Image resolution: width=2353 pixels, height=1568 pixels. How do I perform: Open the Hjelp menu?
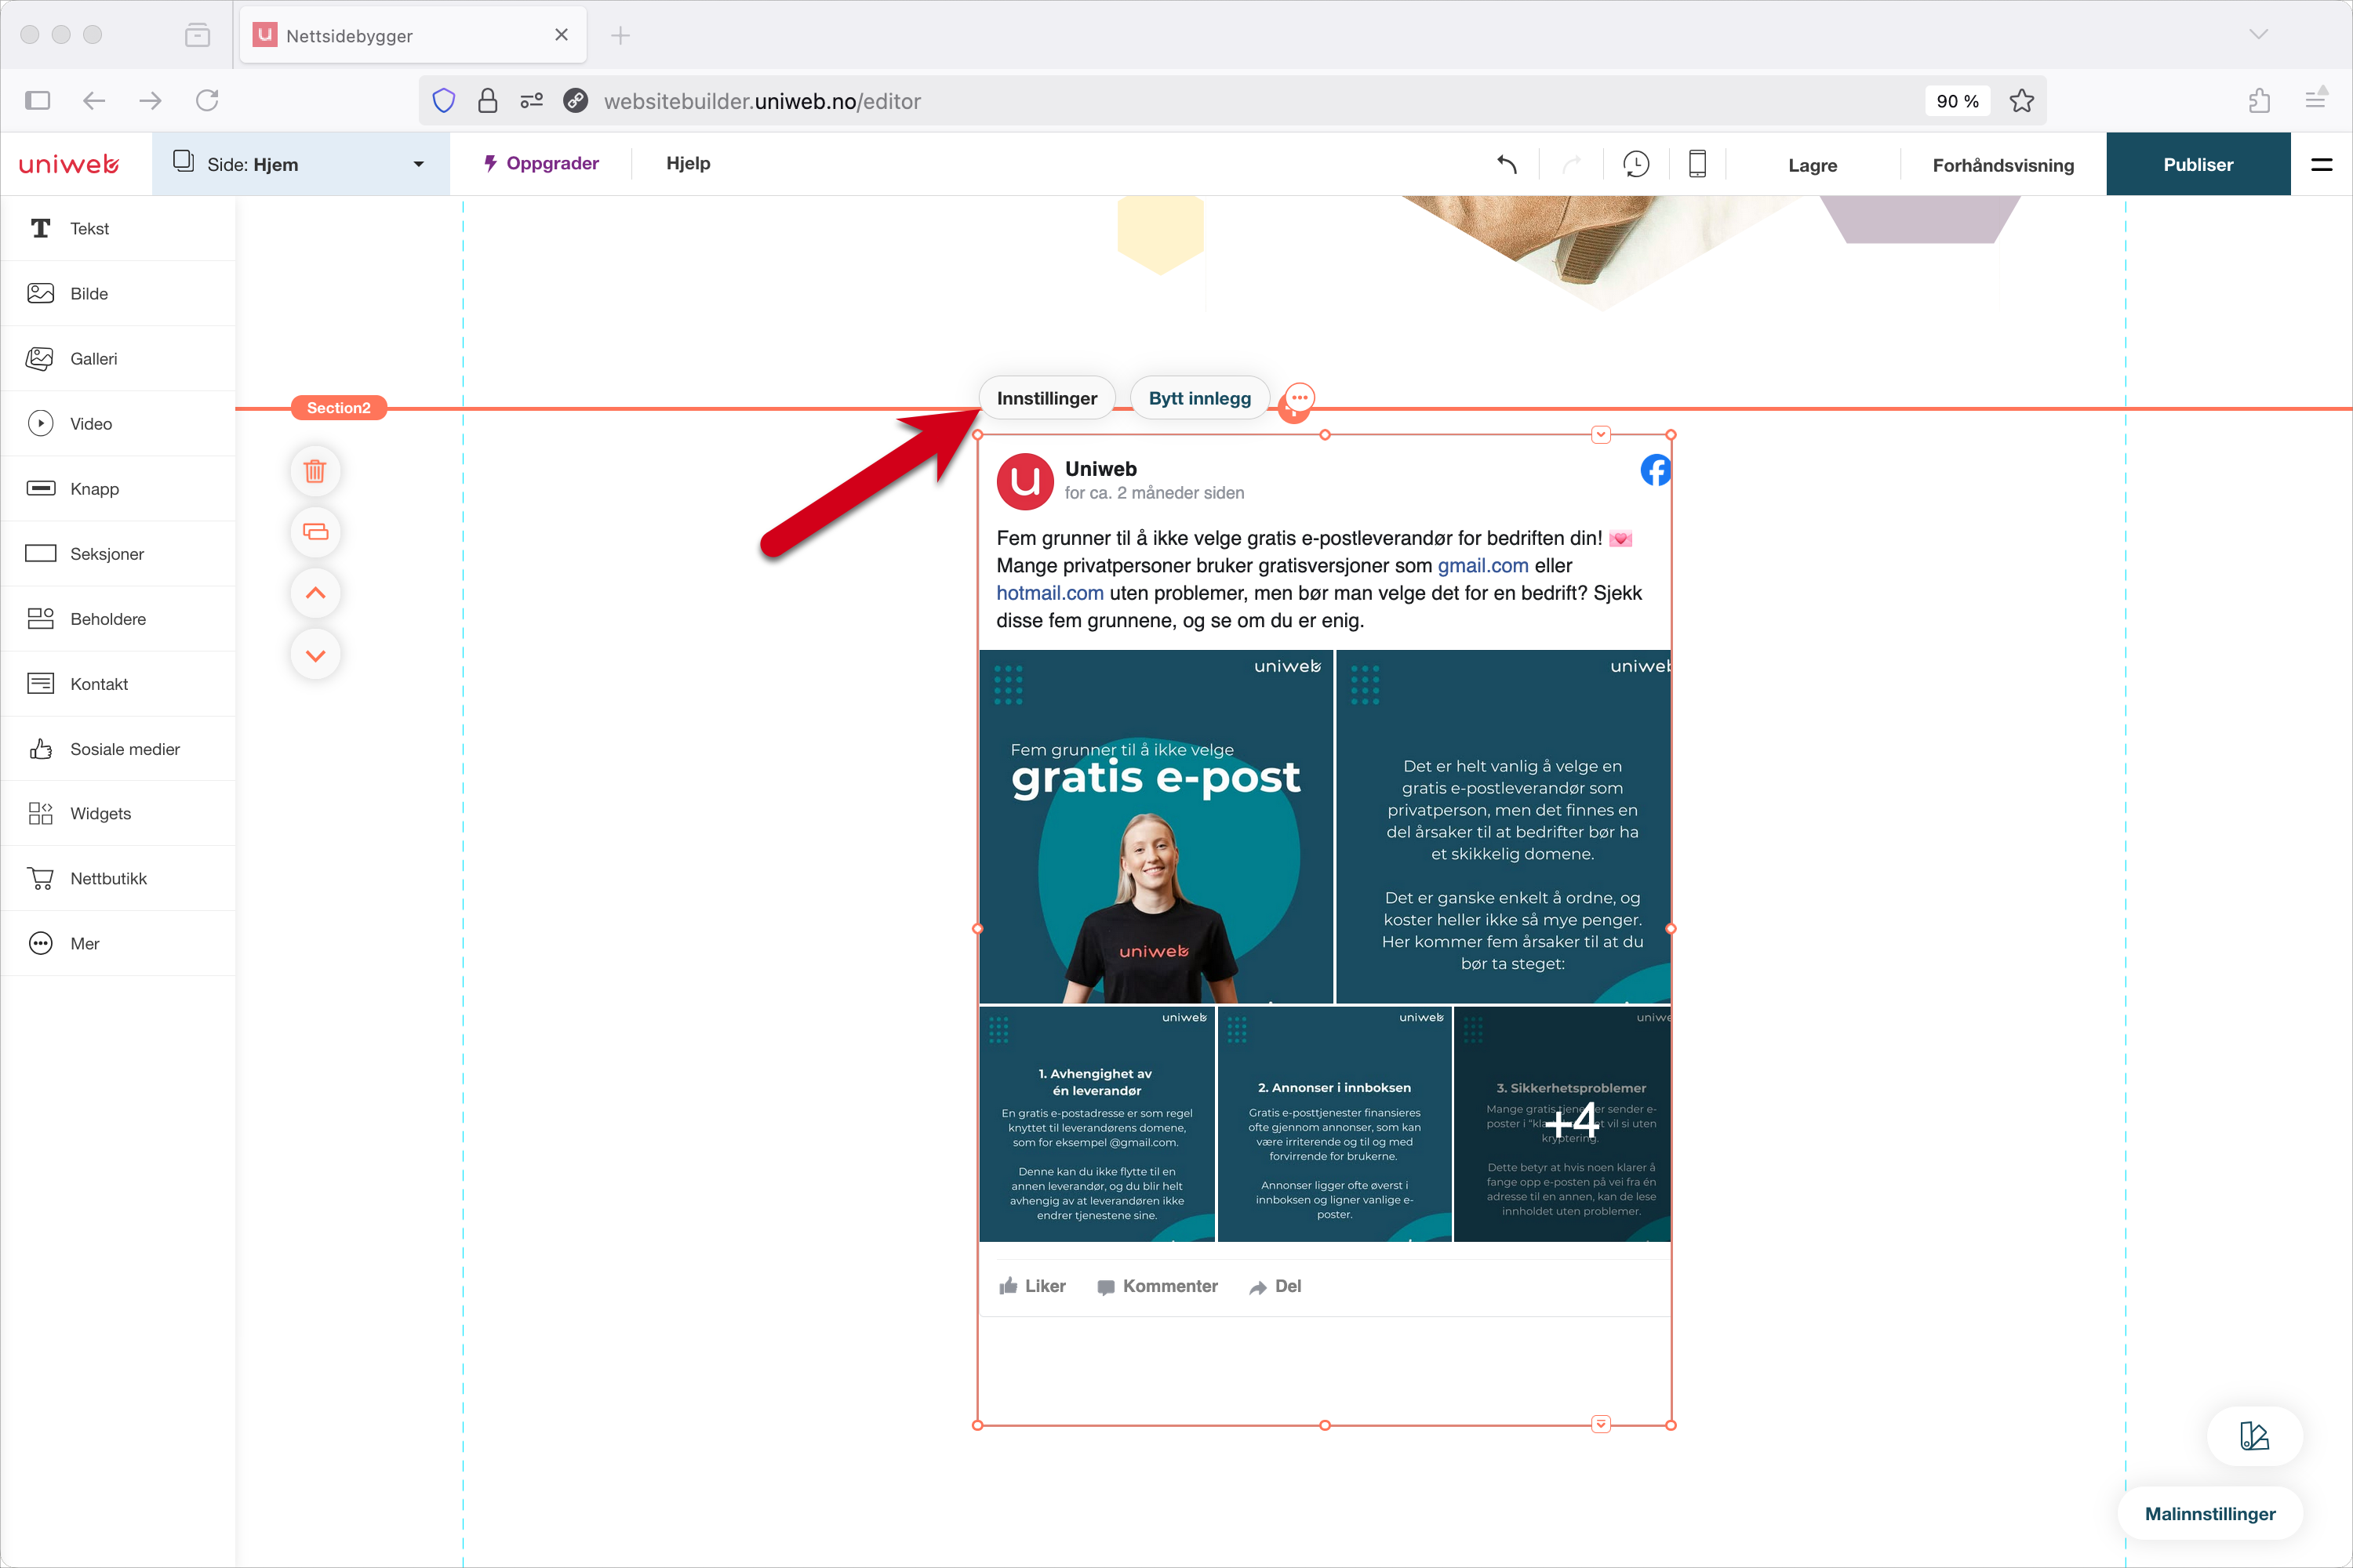point(689,163)
